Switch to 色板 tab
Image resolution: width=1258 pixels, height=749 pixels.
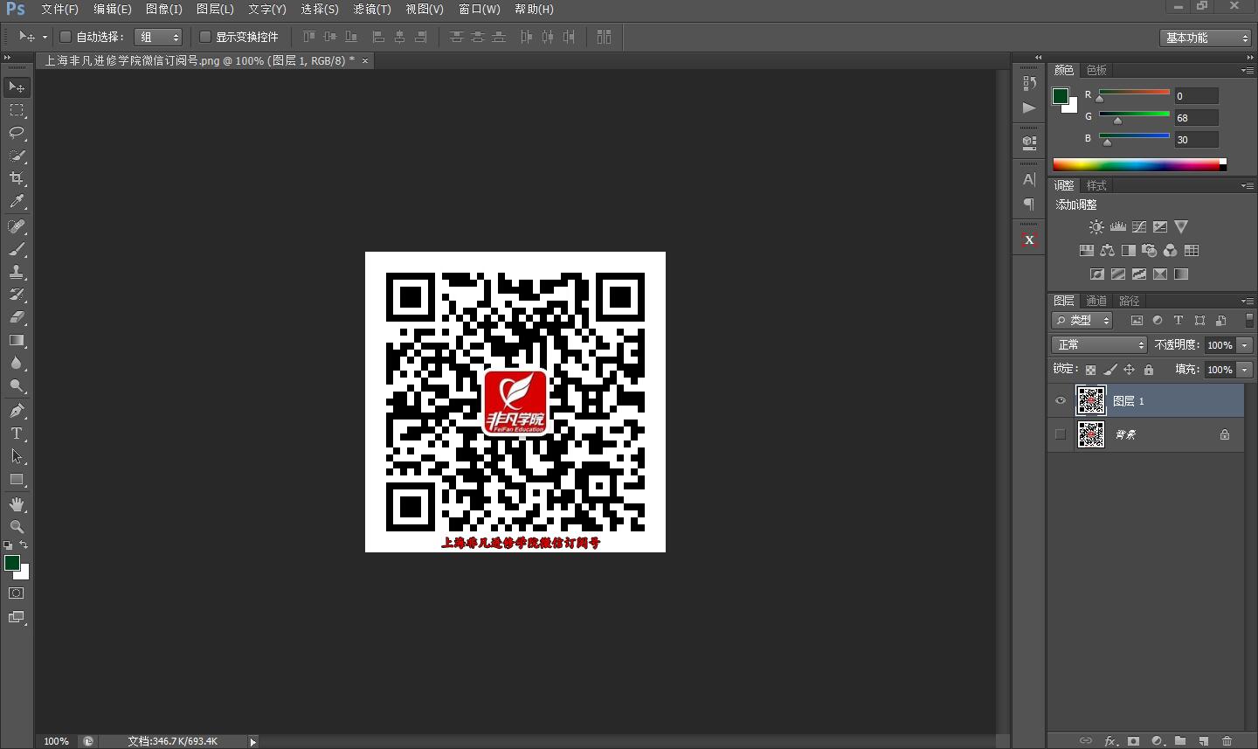1096,70
